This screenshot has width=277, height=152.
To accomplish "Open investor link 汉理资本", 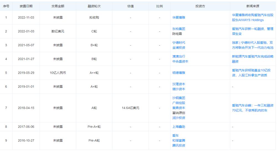I will (179, 84).
